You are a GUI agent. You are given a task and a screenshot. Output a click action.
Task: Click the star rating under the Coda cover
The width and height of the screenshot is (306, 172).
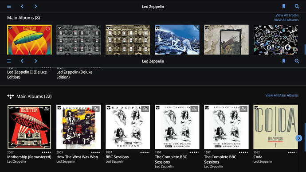click(293, 152)
